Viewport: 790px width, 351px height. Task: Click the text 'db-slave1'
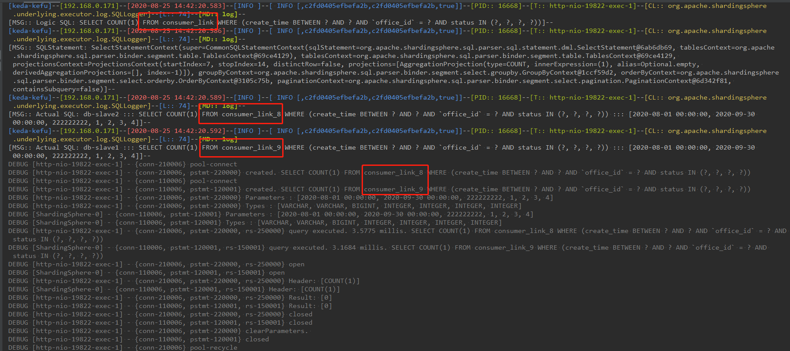[101, 147]
